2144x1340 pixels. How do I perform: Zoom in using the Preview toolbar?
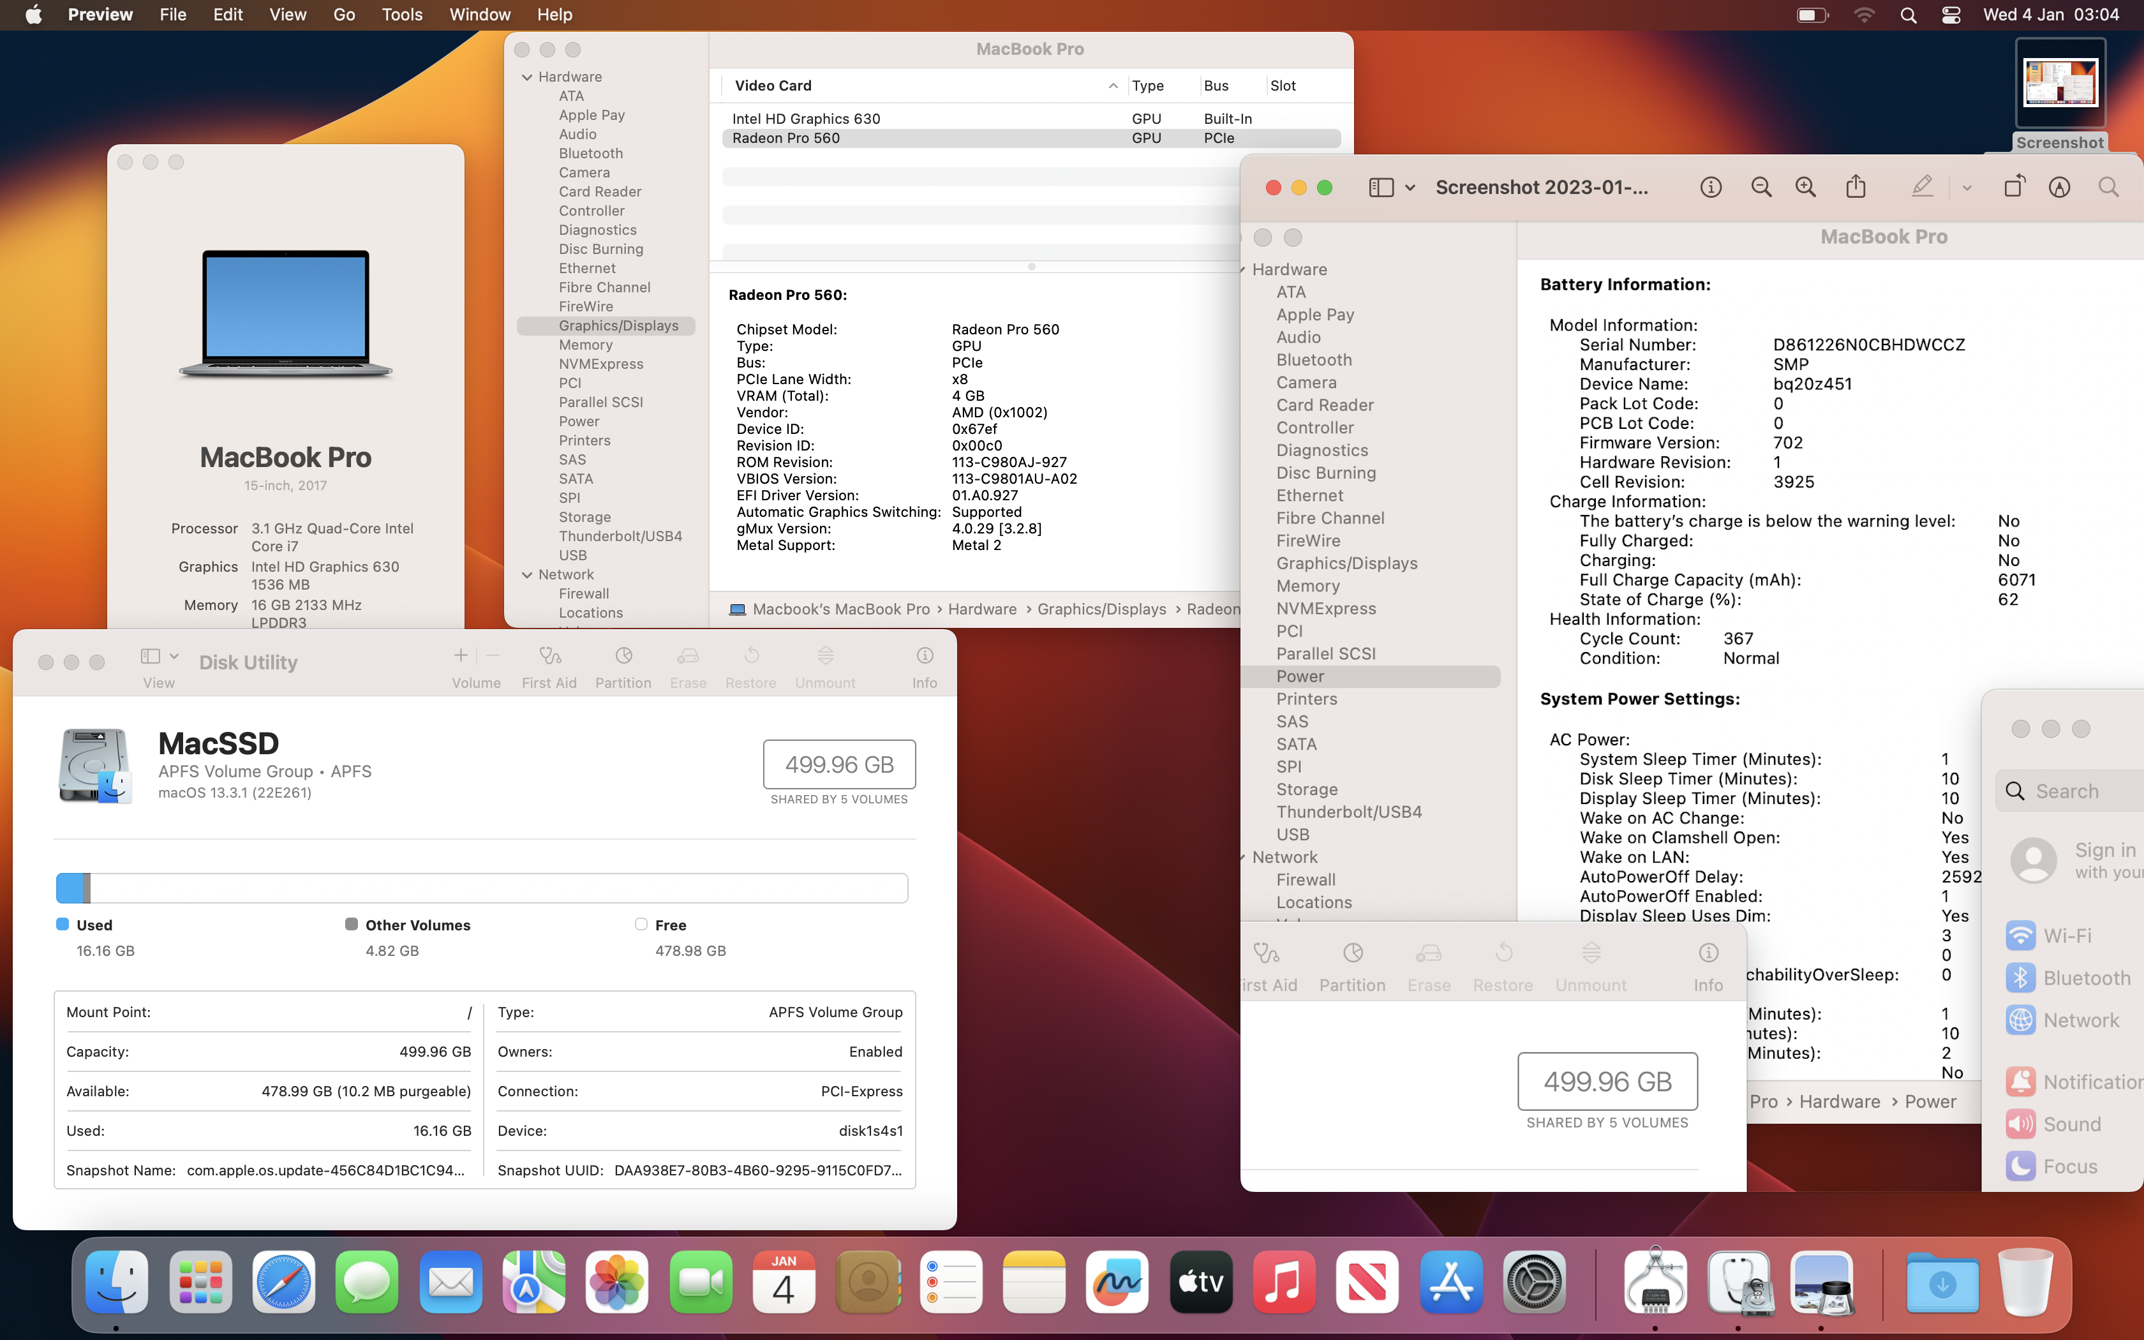tap(1806, 187)
